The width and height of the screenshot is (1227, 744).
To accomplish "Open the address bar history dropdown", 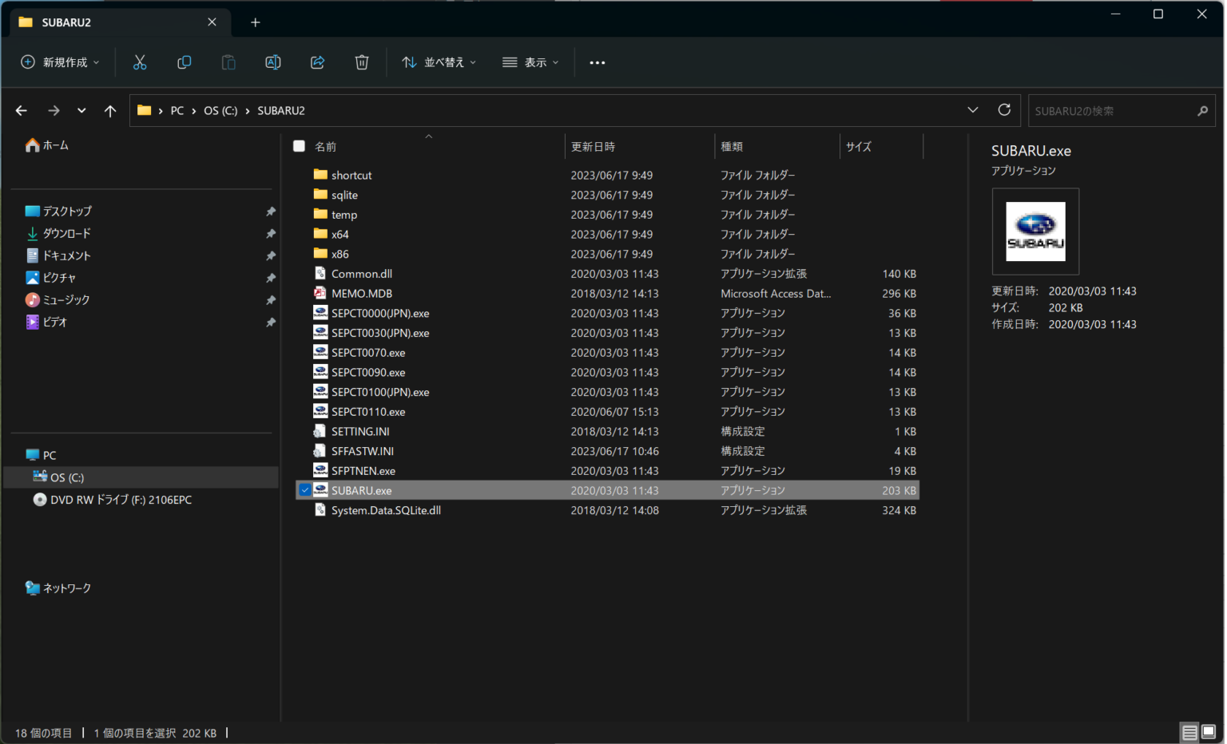I will (x=972, y=110).
